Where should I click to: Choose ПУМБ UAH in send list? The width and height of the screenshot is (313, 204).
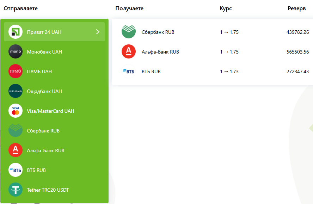point(54,72)
